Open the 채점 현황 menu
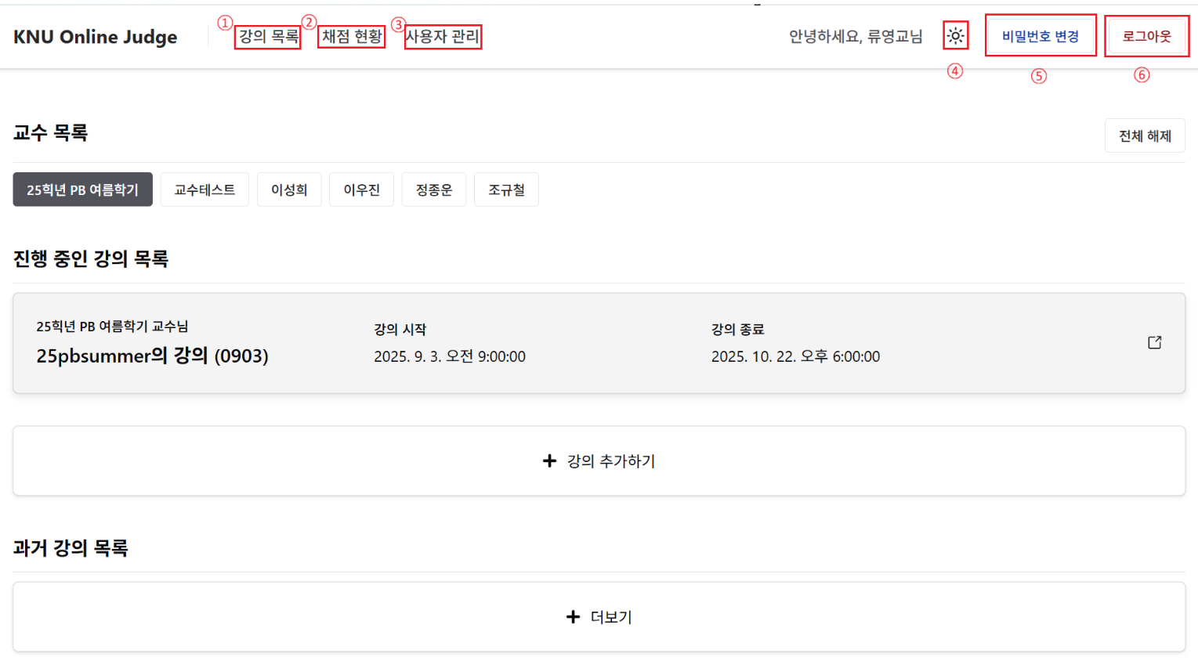Screen dimensions: 1198x668 point(352,37)
